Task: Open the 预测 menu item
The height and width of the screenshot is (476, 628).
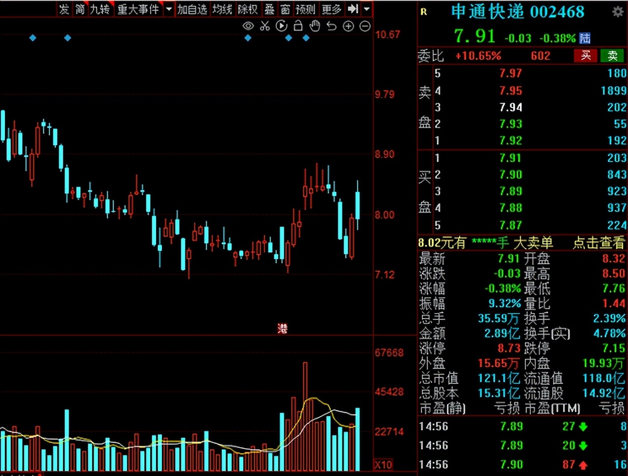Action: (305, 9)
